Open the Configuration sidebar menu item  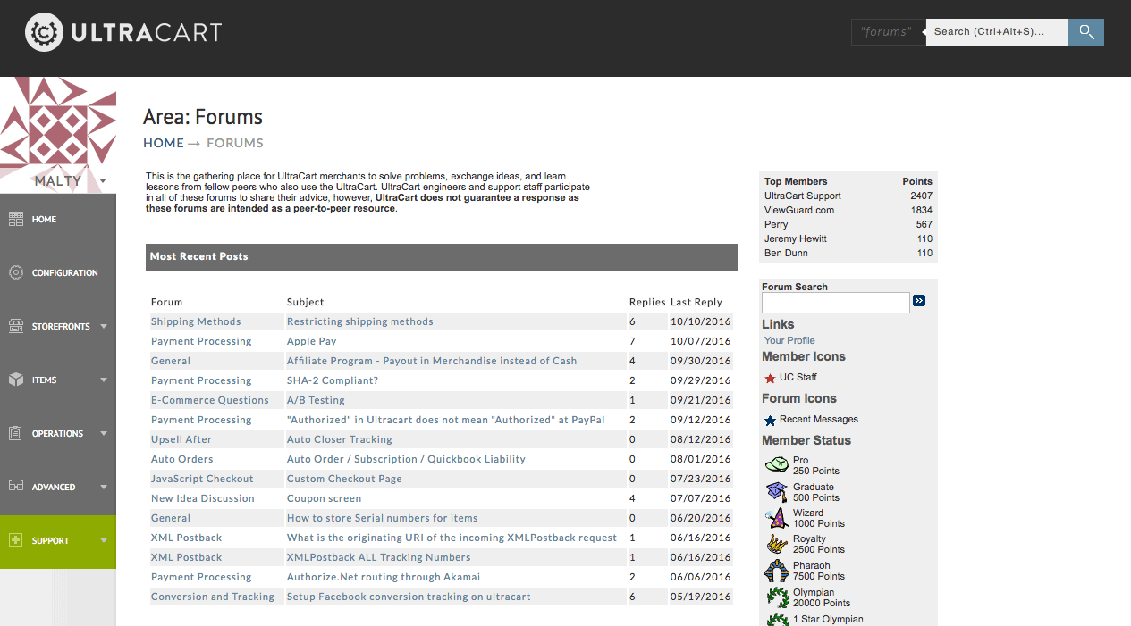point(58,273)
